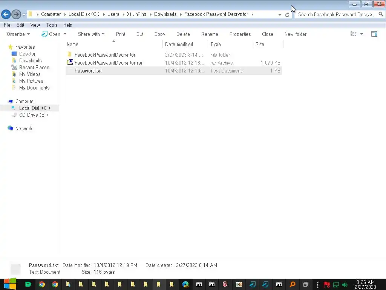Open the view options dropdown arrow
The image size is (386, 290).
click(361, 34)
